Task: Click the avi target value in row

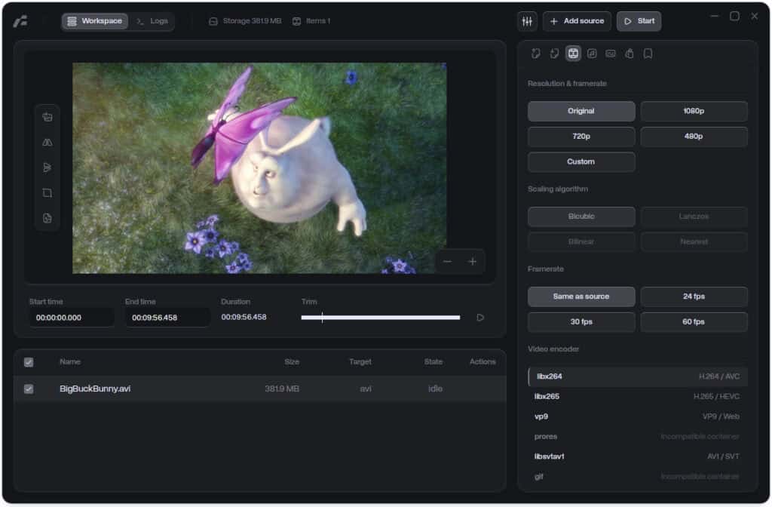Action: (366, 389)
